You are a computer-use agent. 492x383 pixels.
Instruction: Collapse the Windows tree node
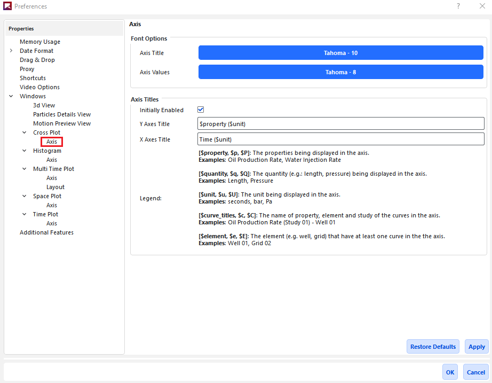point(11,96)
